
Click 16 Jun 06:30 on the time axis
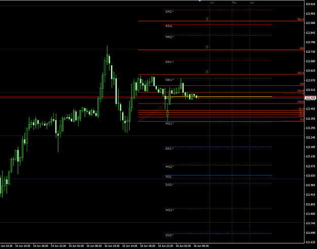pos(201,246)
